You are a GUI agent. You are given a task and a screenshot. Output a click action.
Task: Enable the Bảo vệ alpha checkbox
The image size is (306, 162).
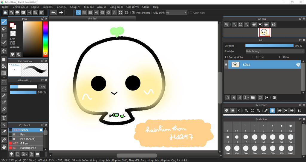coord(227,57)
